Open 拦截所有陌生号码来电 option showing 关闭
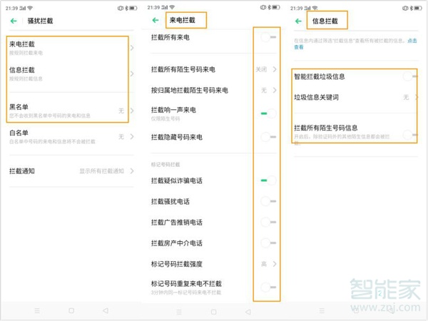Viewport: 428px width, 321px height. [x=213, y=70]
